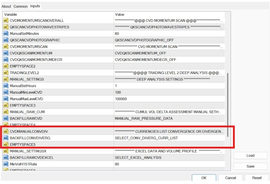The width and height of the screenshot is (270, 184).
Task: Click the string icon beside TRADINGLEVEL2
Action: tap(6, 73)
